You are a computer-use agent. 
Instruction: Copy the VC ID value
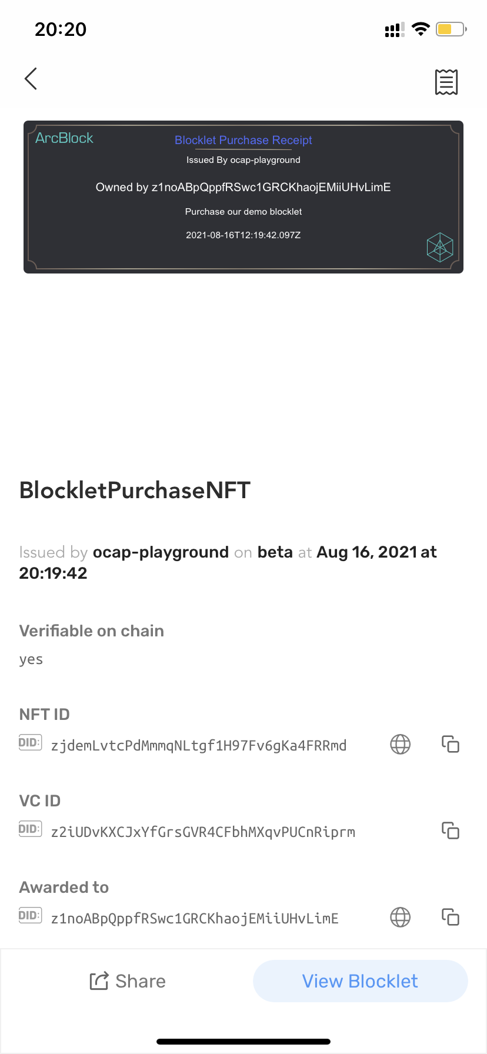[x=451, y=831]
